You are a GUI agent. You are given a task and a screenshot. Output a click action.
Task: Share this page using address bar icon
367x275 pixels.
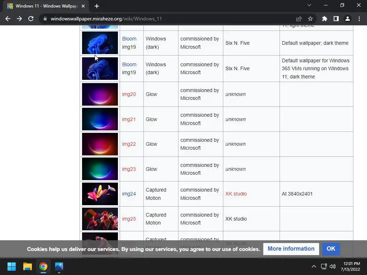click(x=299, y=19)
